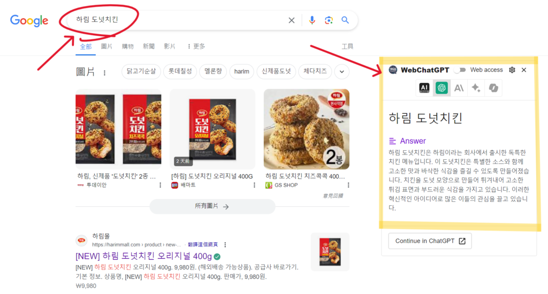The width and height of the screenshot is (548, 294).
Task: Switch to the 圖片 tab
Action: click(x=106, y=47)
